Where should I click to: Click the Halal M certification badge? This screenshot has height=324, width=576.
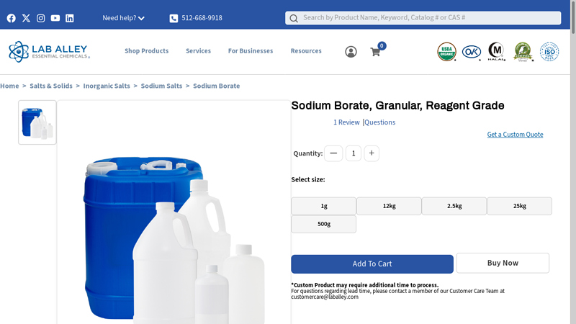pos(496,51)
